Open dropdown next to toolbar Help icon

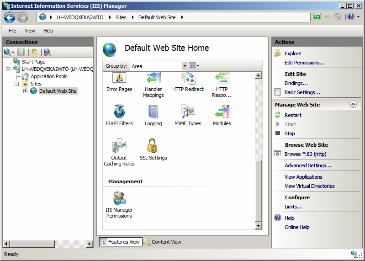[x=358, y=17]
